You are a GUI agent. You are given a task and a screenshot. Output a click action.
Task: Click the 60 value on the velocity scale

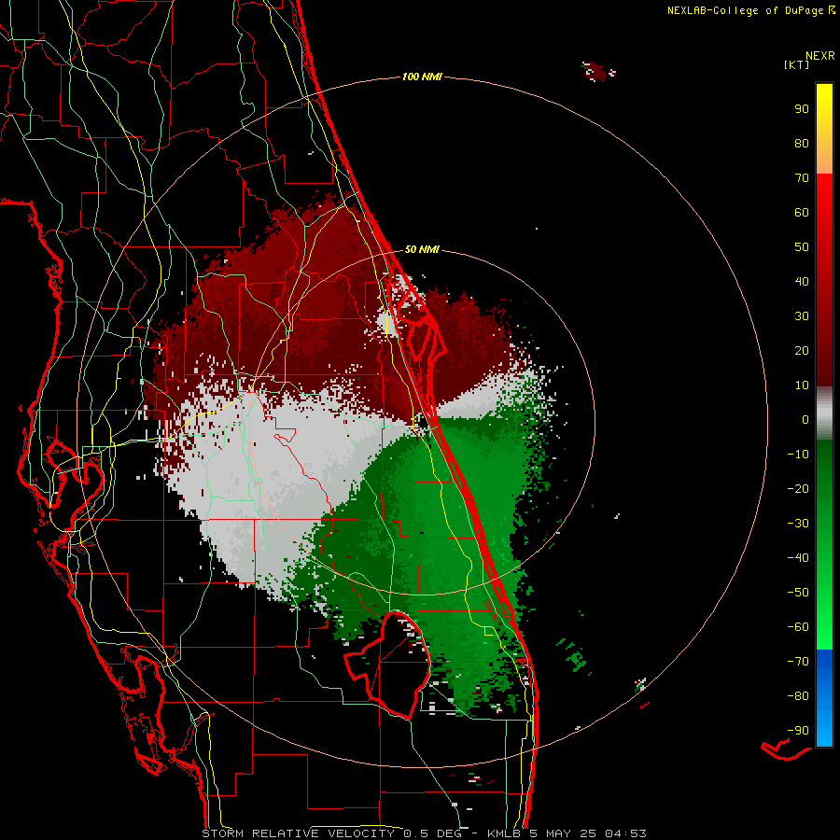(x=802, y=212)
